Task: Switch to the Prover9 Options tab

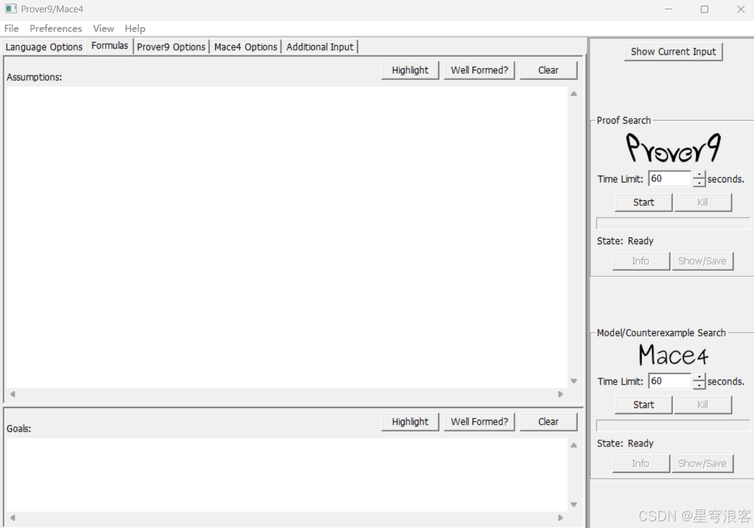Action: (171, 47)
